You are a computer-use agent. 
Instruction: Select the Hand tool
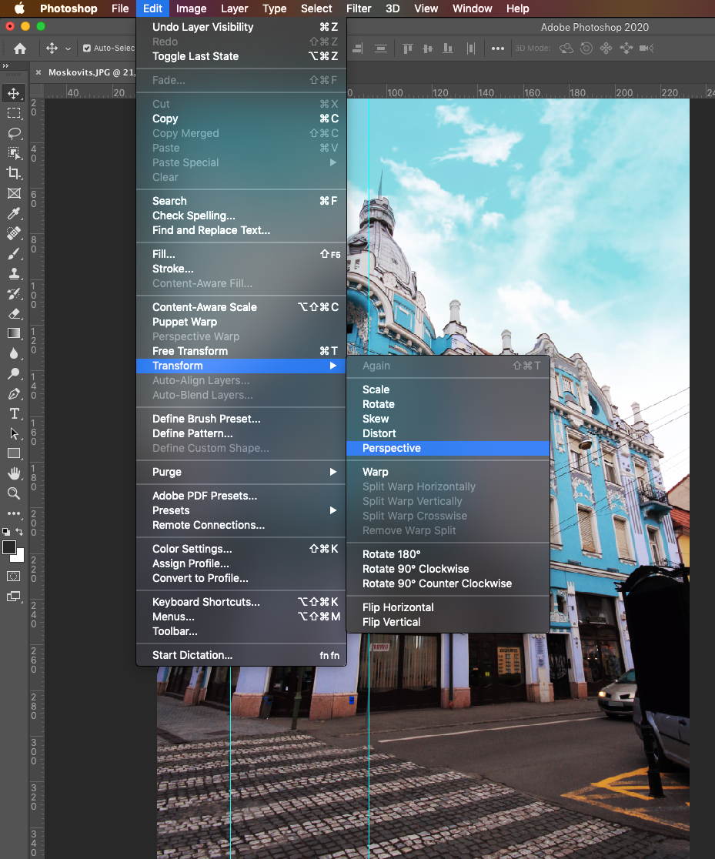pyautogui.click(x=14, y=473)
